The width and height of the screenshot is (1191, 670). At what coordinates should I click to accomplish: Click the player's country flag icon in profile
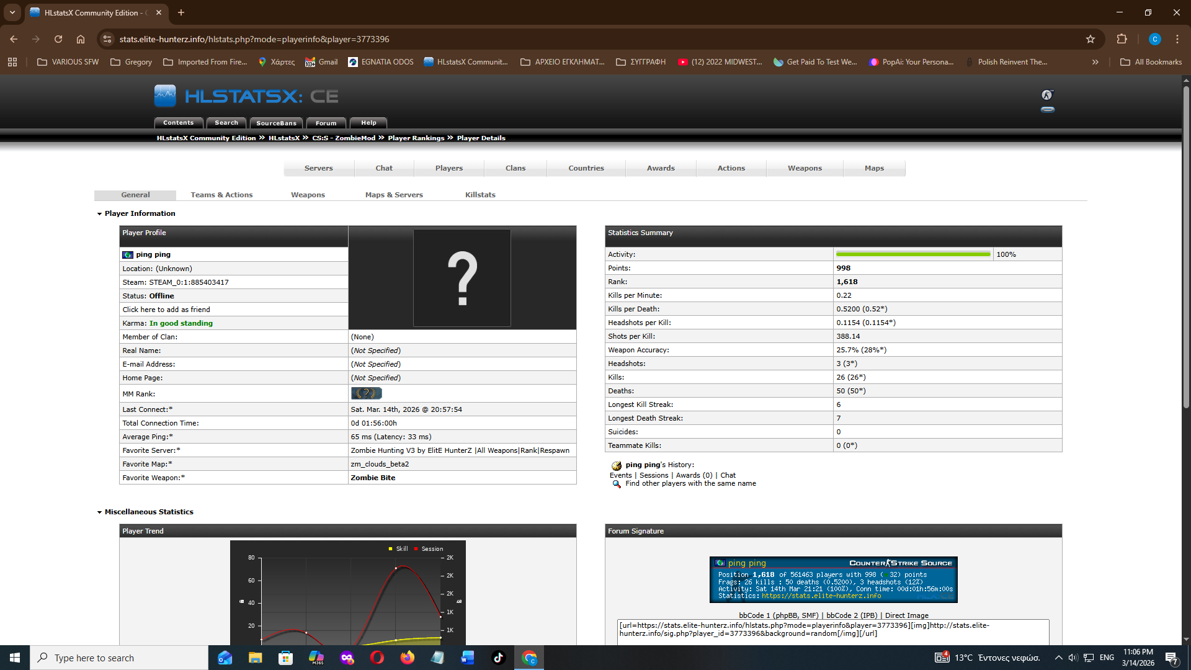coord(128,255)
